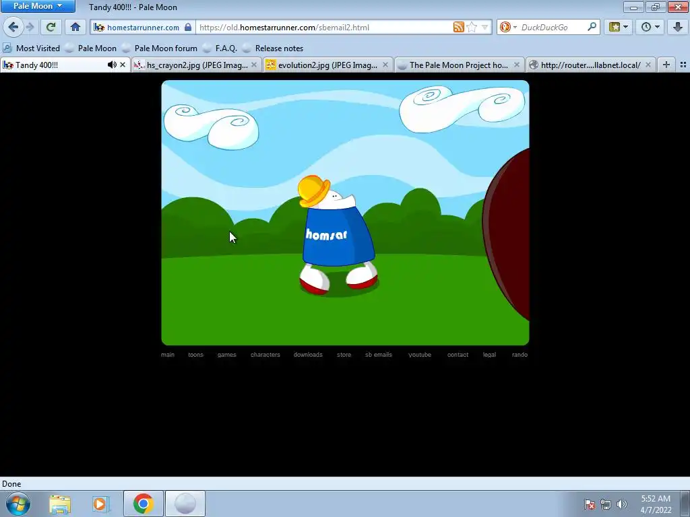Screen dimensions: 690x517
Task: Open the Most Visited bookmarks folder
Action: (31, 48)
